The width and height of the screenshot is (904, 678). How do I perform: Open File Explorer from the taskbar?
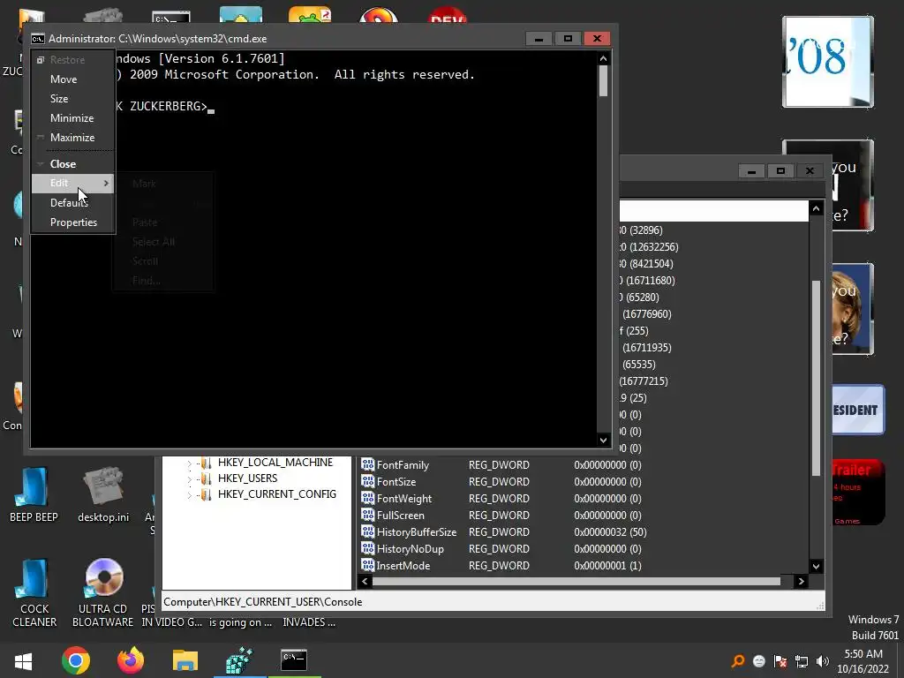click(x=185, y=660)
